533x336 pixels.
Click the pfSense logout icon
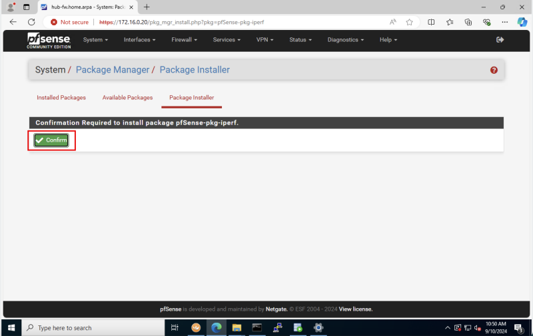pyautogui.click(x=500, y=40)
